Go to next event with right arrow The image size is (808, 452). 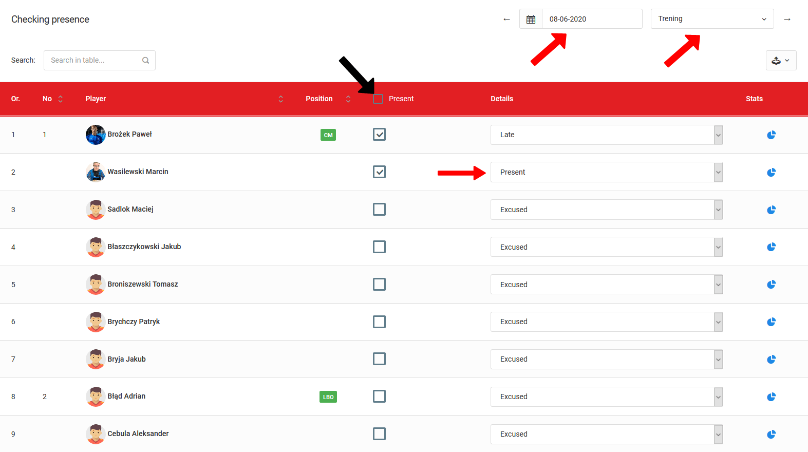[787, 19]
